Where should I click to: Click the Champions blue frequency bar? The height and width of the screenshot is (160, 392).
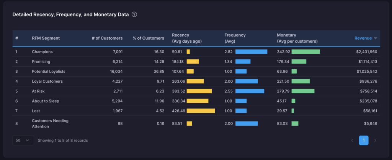point(251,52)
